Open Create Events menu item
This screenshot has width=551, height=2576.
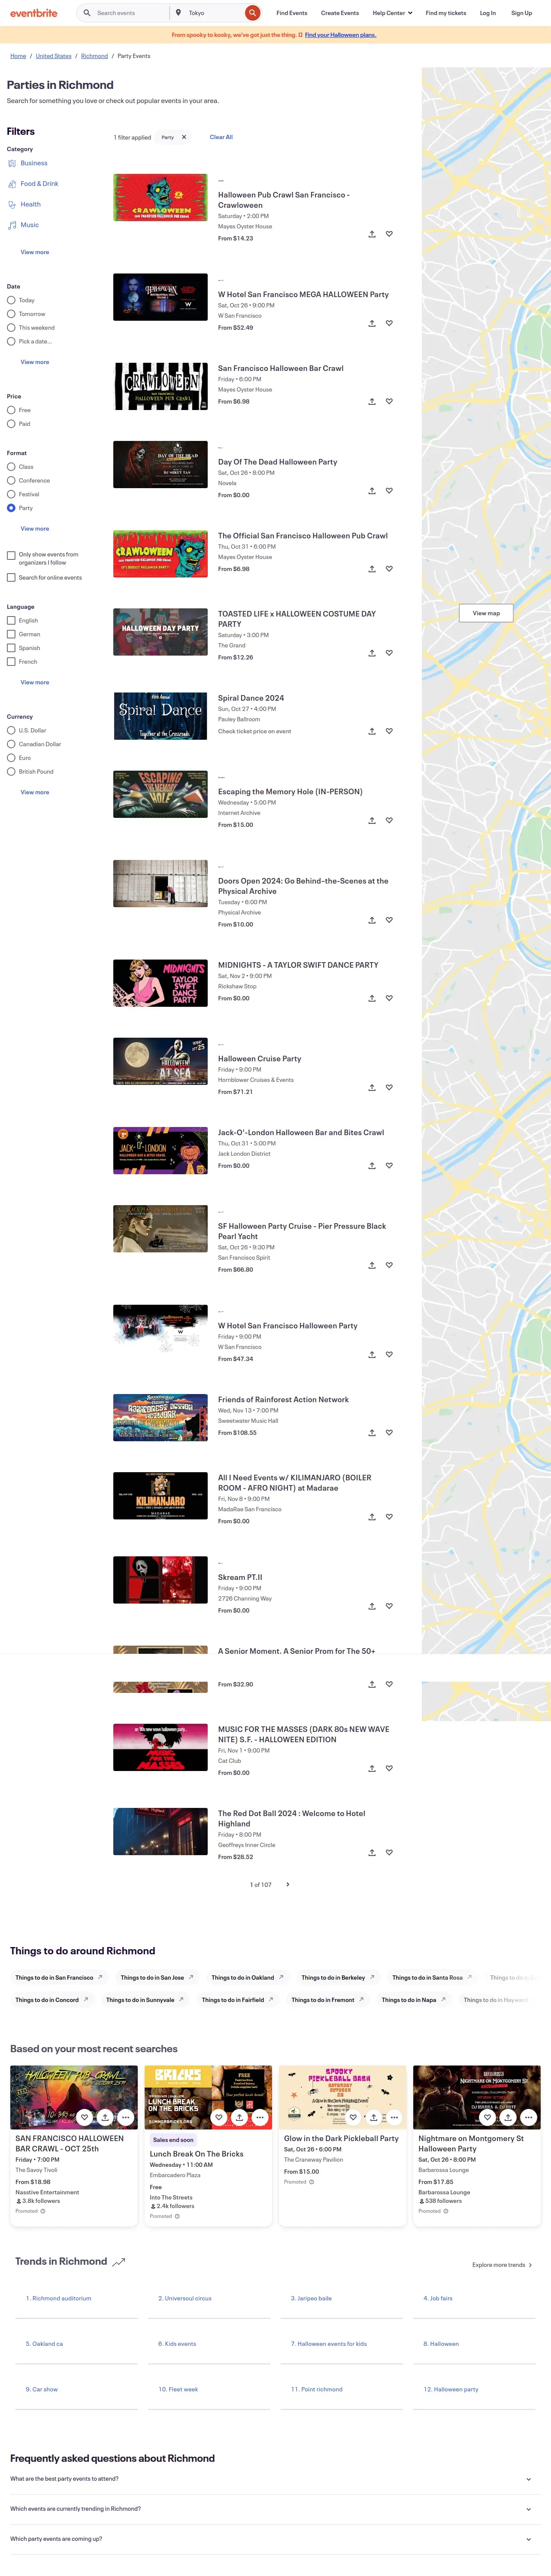[340, 13]
